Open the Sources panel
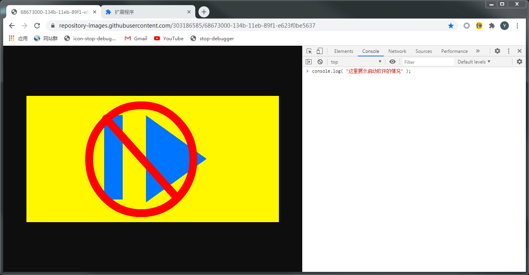The image size is (529, 275). [424, 51]
